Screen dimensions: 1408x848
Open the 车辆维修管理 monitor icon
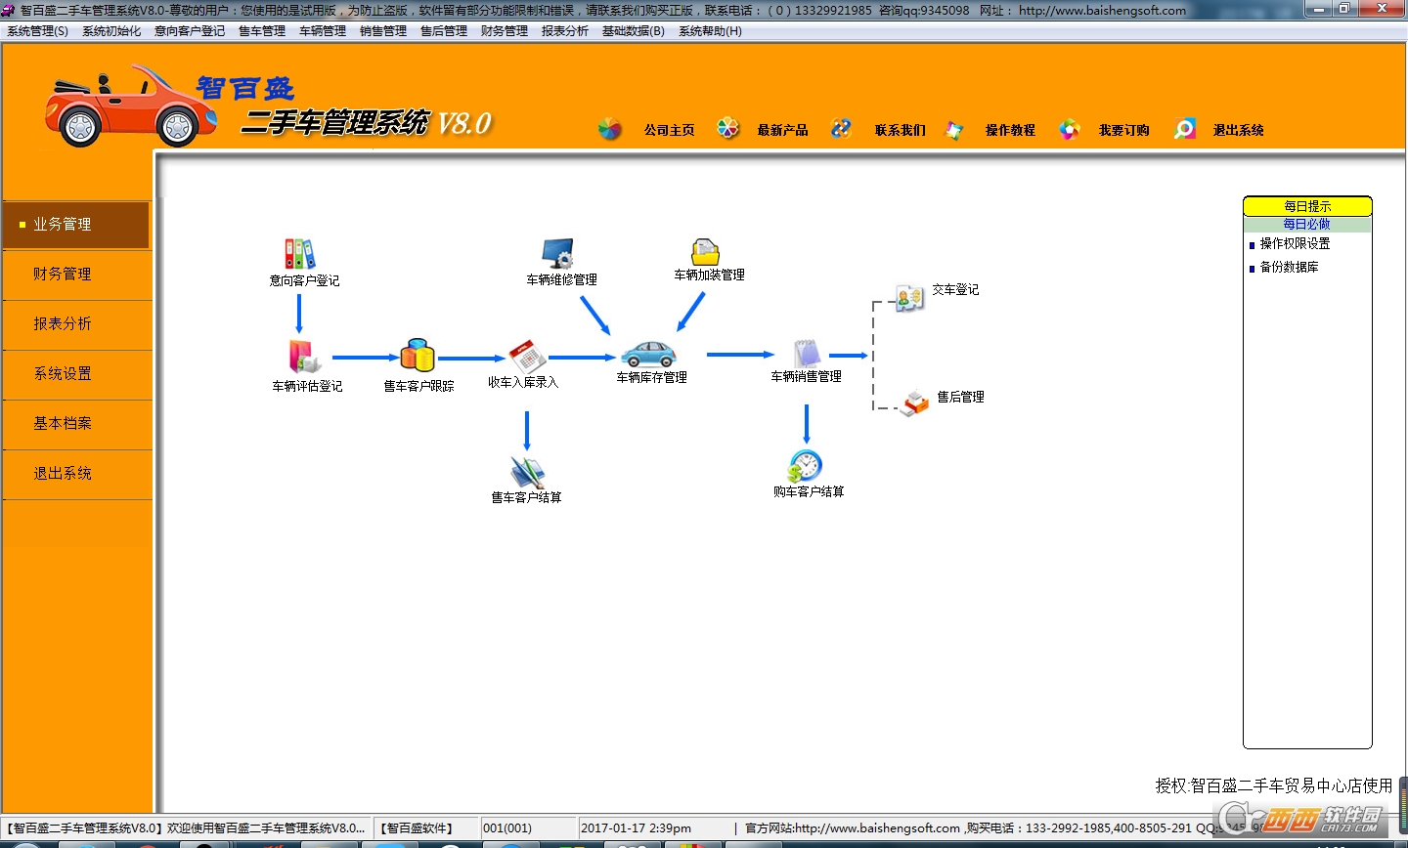[558, 254]
